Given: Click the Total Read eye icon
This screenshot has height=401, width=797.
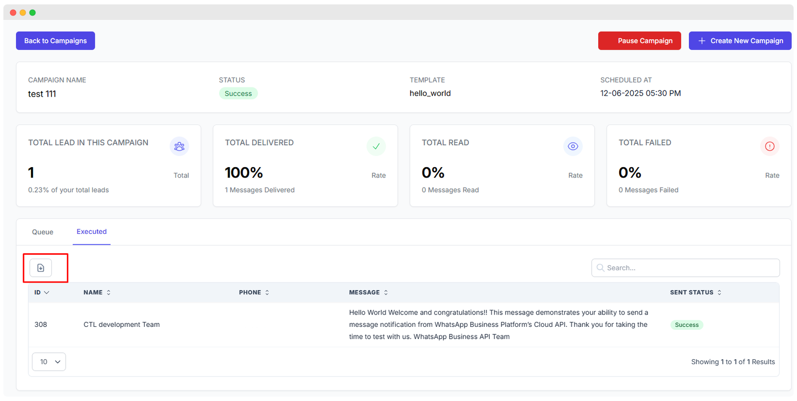Looking at the screenshot, I should point(573,146).
